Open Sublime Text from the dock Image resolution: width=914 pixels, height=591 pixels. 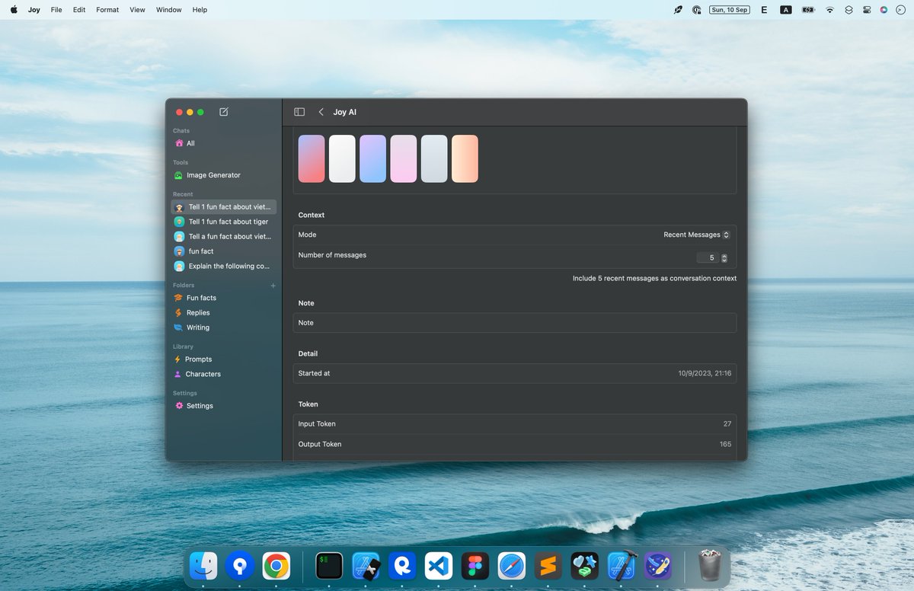pos(548,566)
